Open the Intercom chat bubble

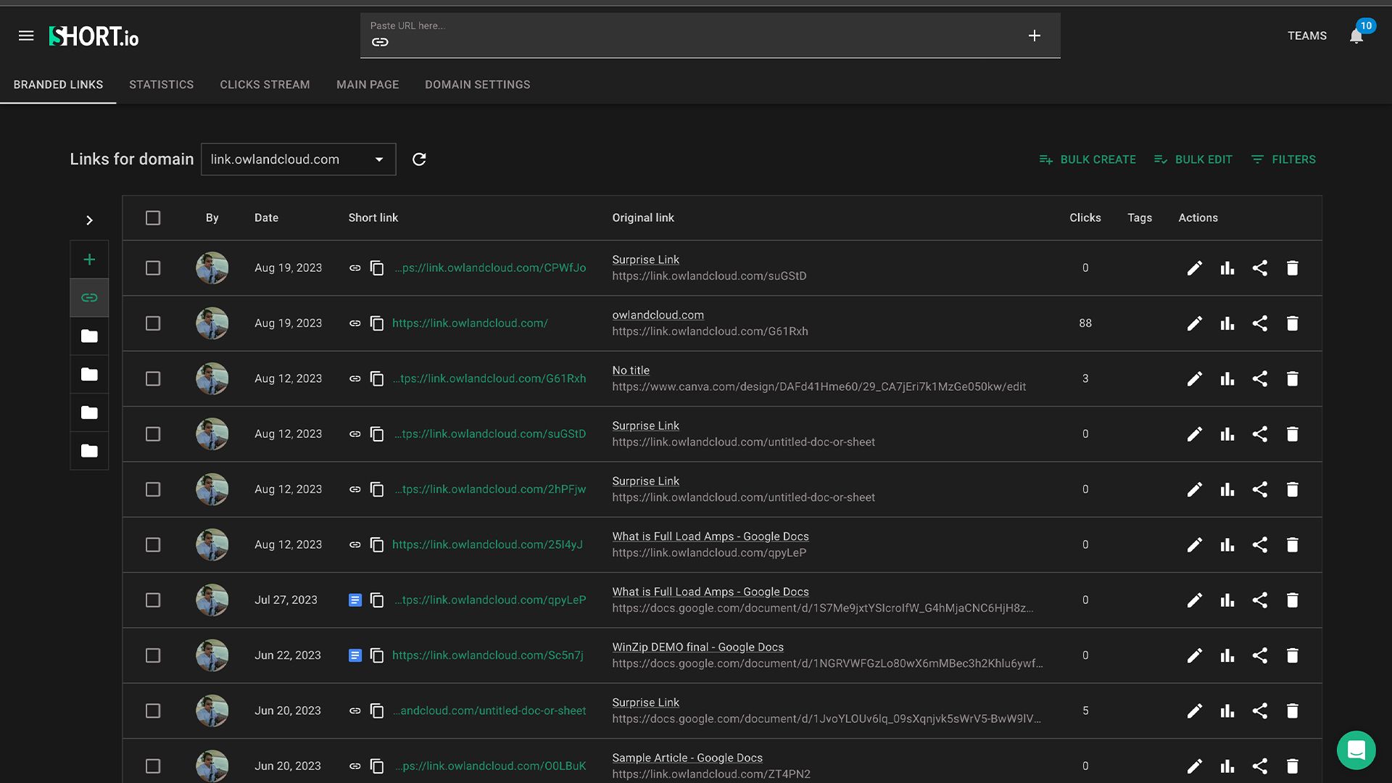[1356, 750]
